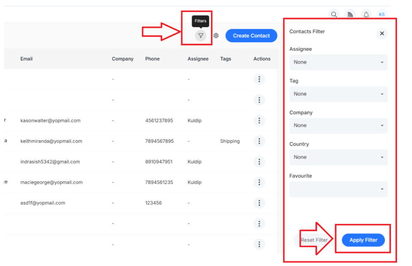Expand the Country filter dropdown
The height and width of the screenshot is (266, 412).
(339, 157)
